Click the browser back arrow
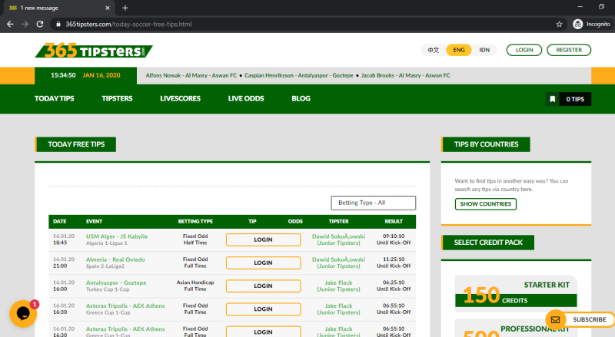 10,25
